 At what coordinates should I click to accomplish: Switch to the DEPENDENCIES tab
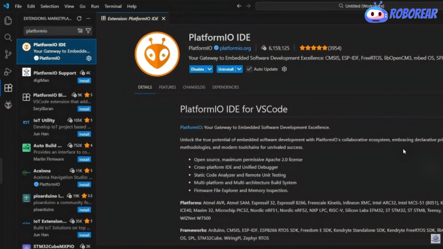[x=226, y=87]
